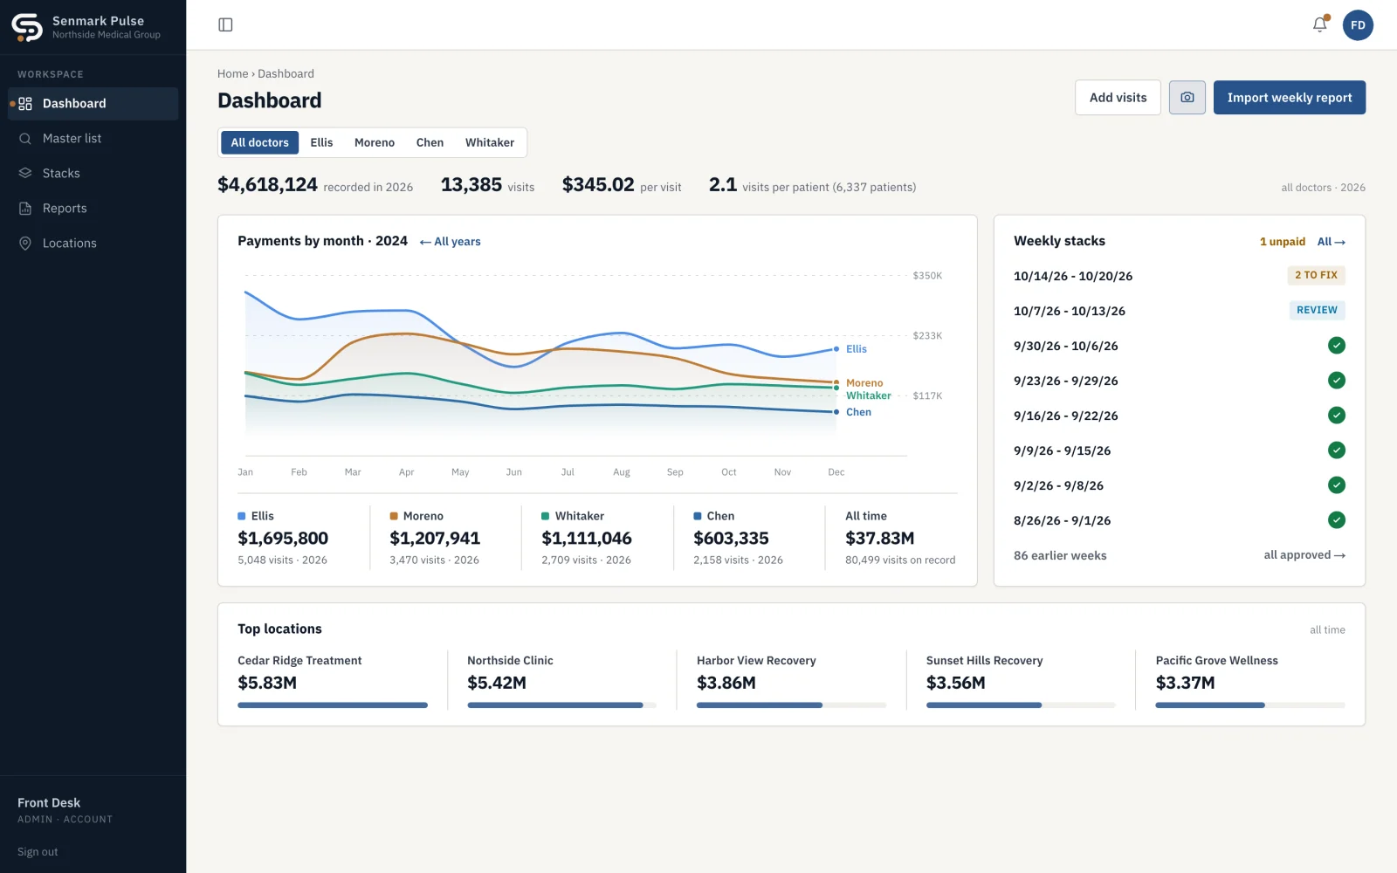Click the all approved link
Screen dimensions: 1397x873
[1304, 555]
